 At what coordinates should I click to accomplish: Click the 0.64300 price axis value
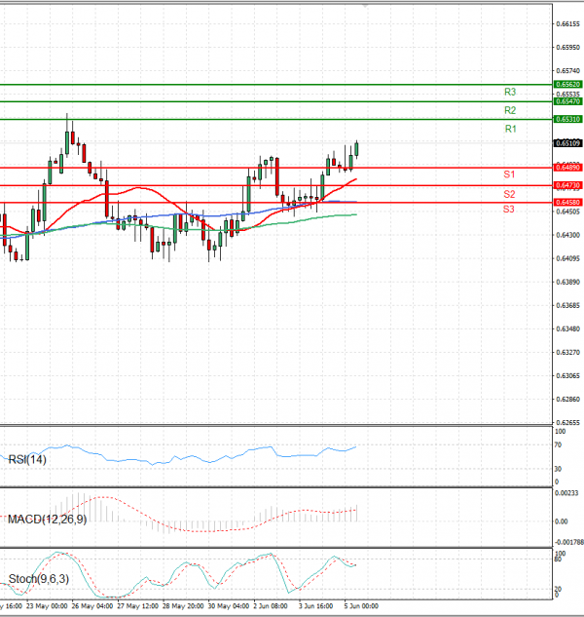pyautogui.click(x=567, y=235)
